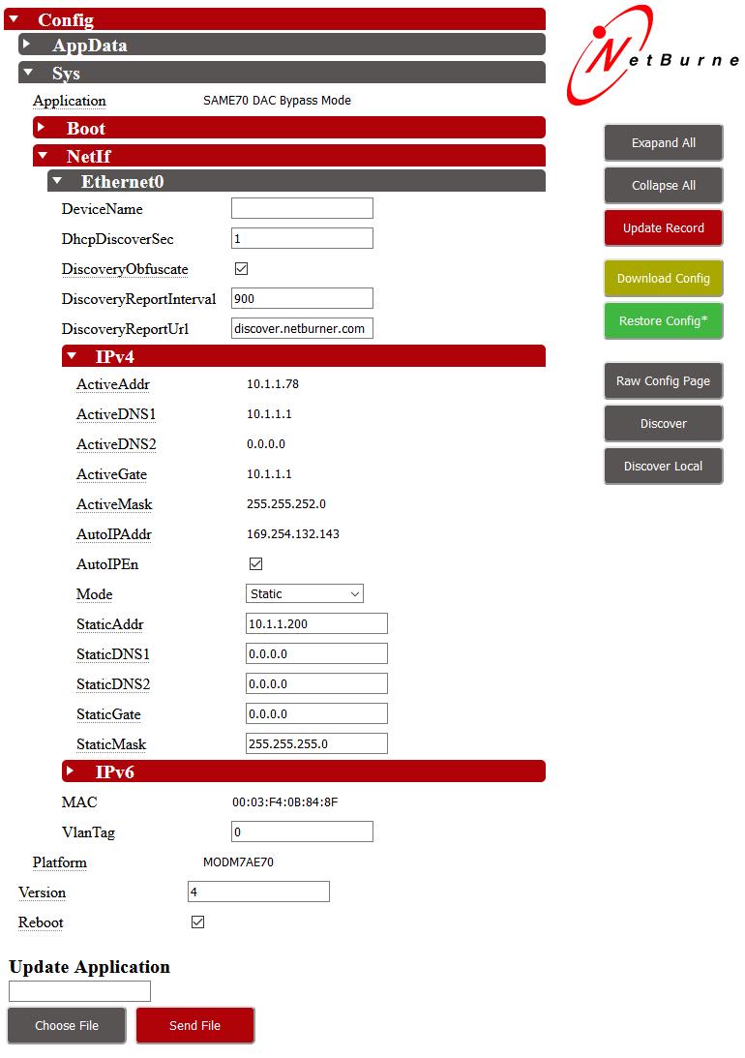Click the ActiveMask value 255.255.252.0
The width and height of the screenshot is (745, 1058).
pos(286,504)
